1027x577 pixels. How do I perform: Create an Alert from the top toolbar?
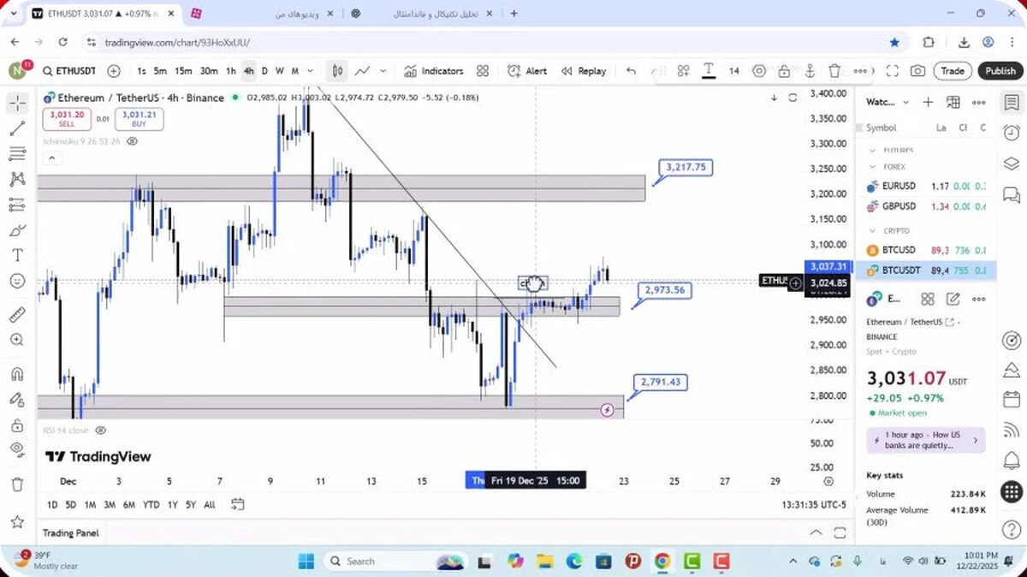point(527,71)
